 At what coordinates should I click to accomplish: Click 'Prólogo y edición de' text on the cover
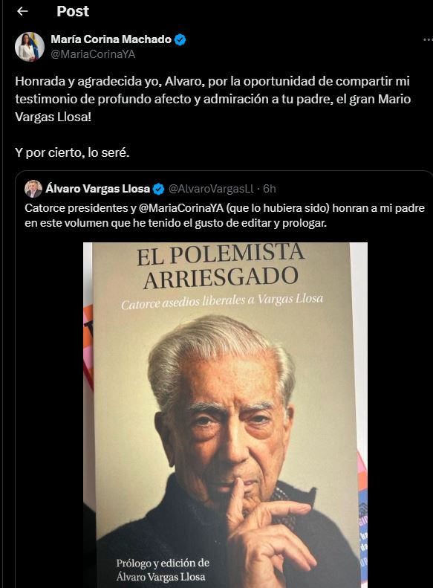pyautogui.click(x=163, y=563)
